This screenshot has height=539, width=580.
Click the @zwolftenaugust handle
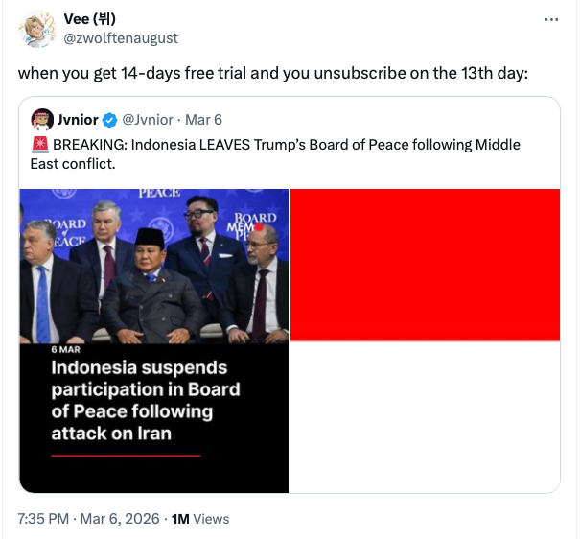click(x=120, y=38)
